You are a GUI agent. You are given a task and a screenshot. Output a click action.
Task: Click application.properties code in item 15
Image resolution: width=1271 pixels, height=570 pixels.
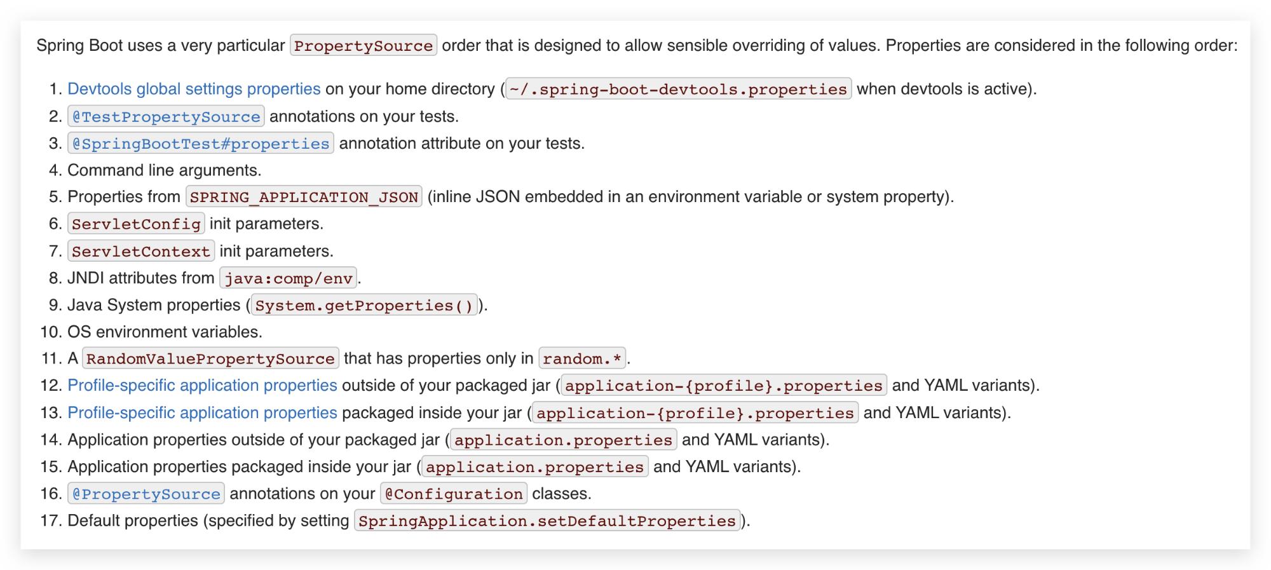point(534,467)
